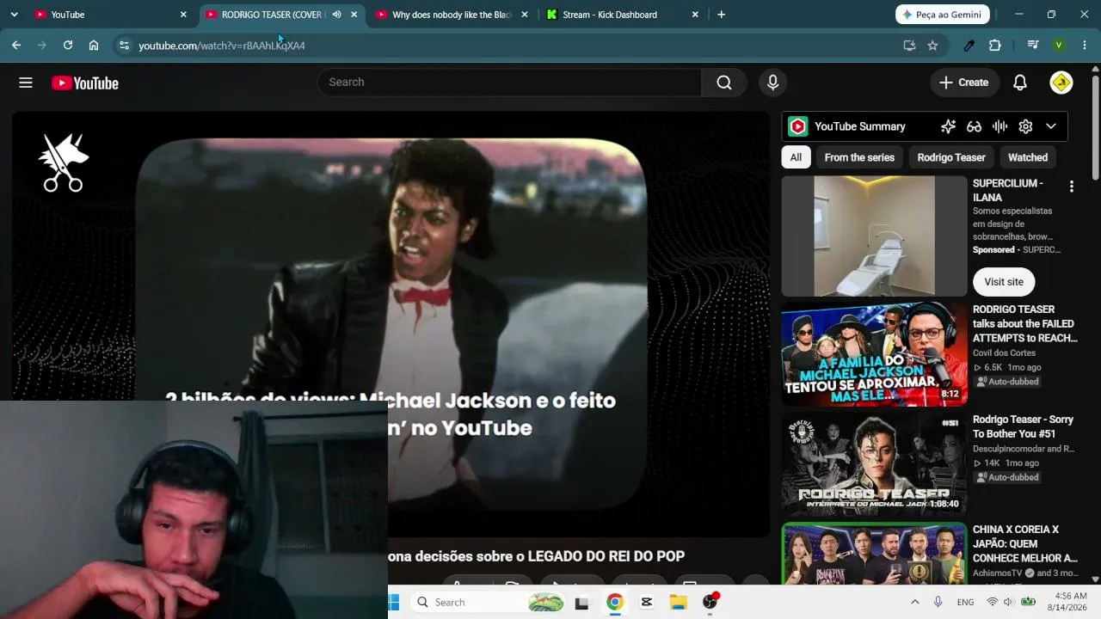Go back with the browser back arrow
This screenshot has height=619, width=1101.
[x=16, y=46]
